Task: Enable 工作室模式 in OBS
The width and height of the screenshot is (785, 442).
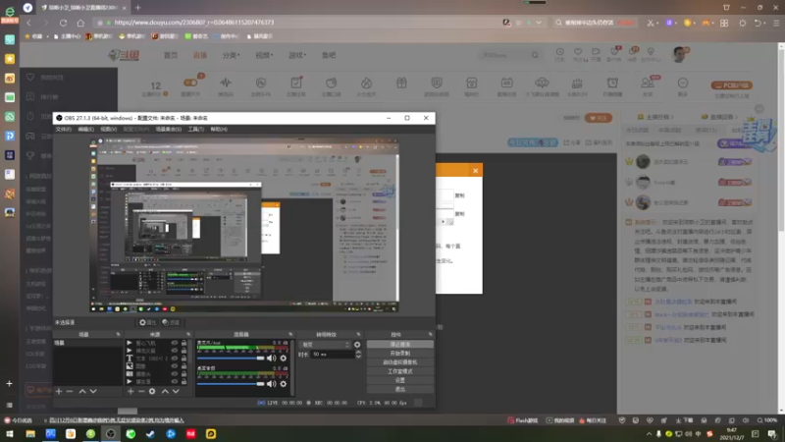Action: click(x=400, y=371)
